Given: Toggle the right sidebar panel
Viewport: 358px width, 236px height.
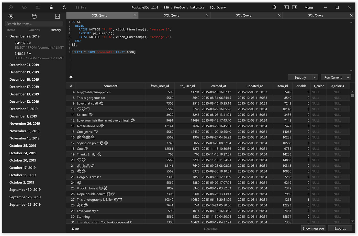Looking at the screenshot, I should coord(295,7).
